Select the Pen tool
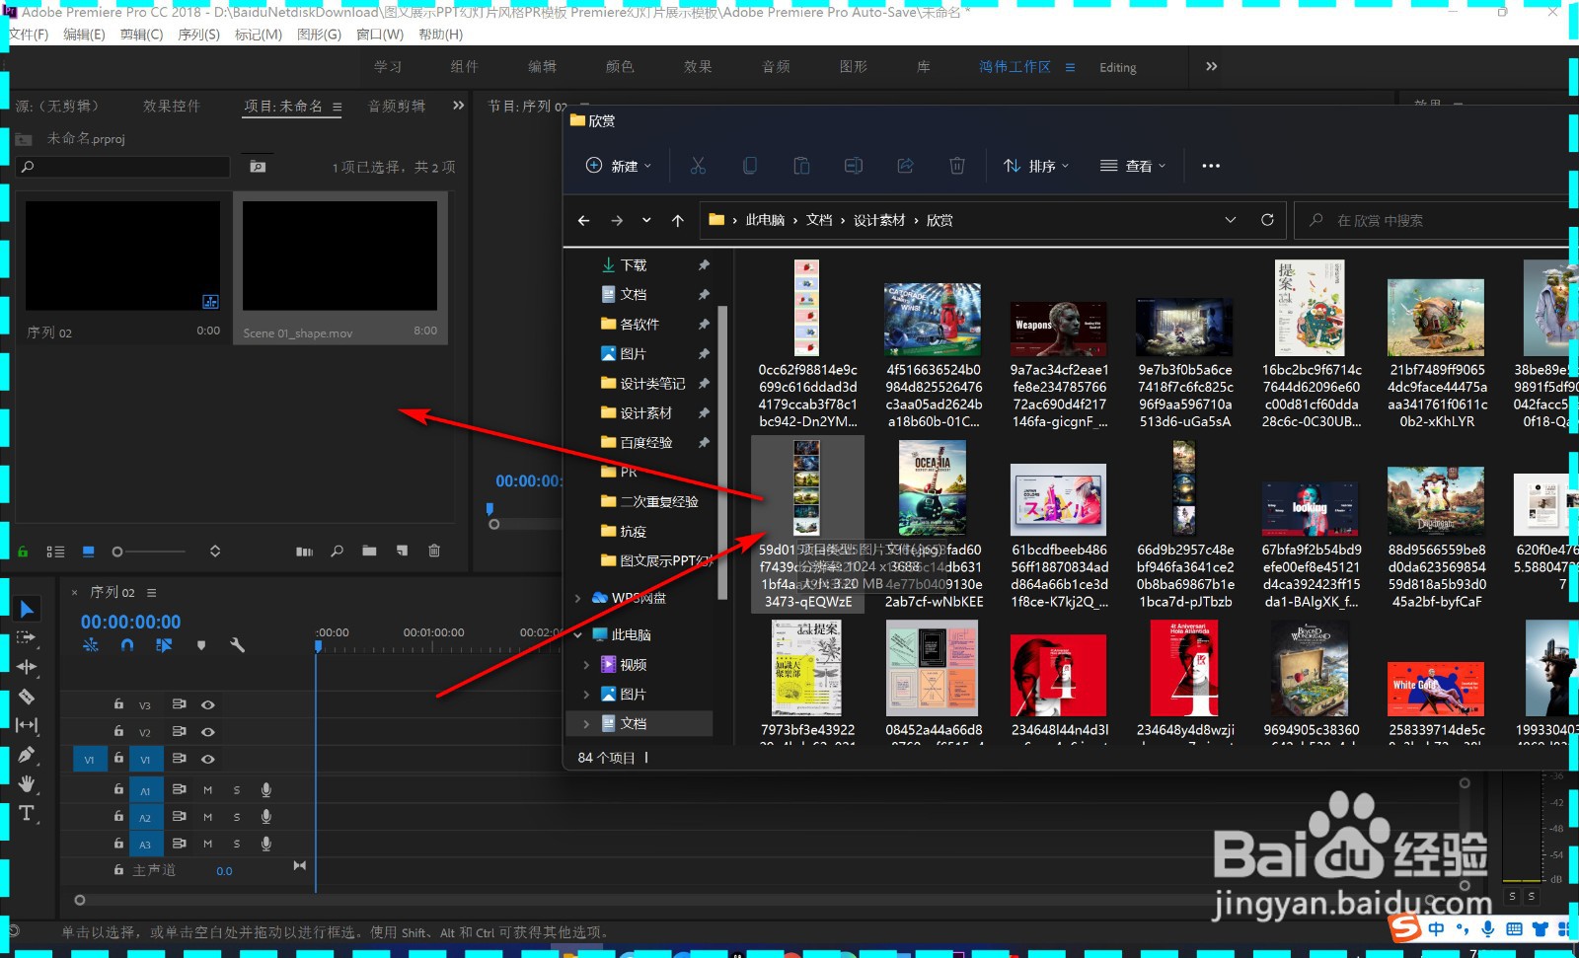This screenshot has width=1579, height=958. point(27,755)
